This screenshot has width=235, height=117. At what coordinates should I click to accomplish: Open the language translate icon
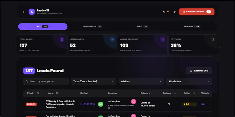tap(164, 12)
